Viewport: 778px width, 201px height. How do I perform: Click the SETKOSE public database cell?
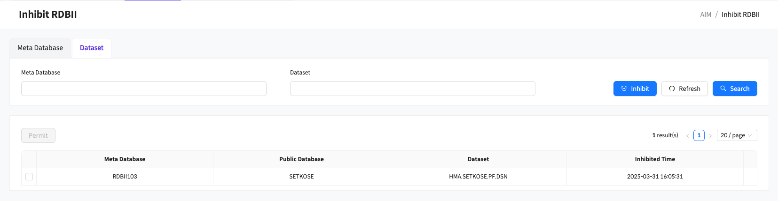(301, 177)
